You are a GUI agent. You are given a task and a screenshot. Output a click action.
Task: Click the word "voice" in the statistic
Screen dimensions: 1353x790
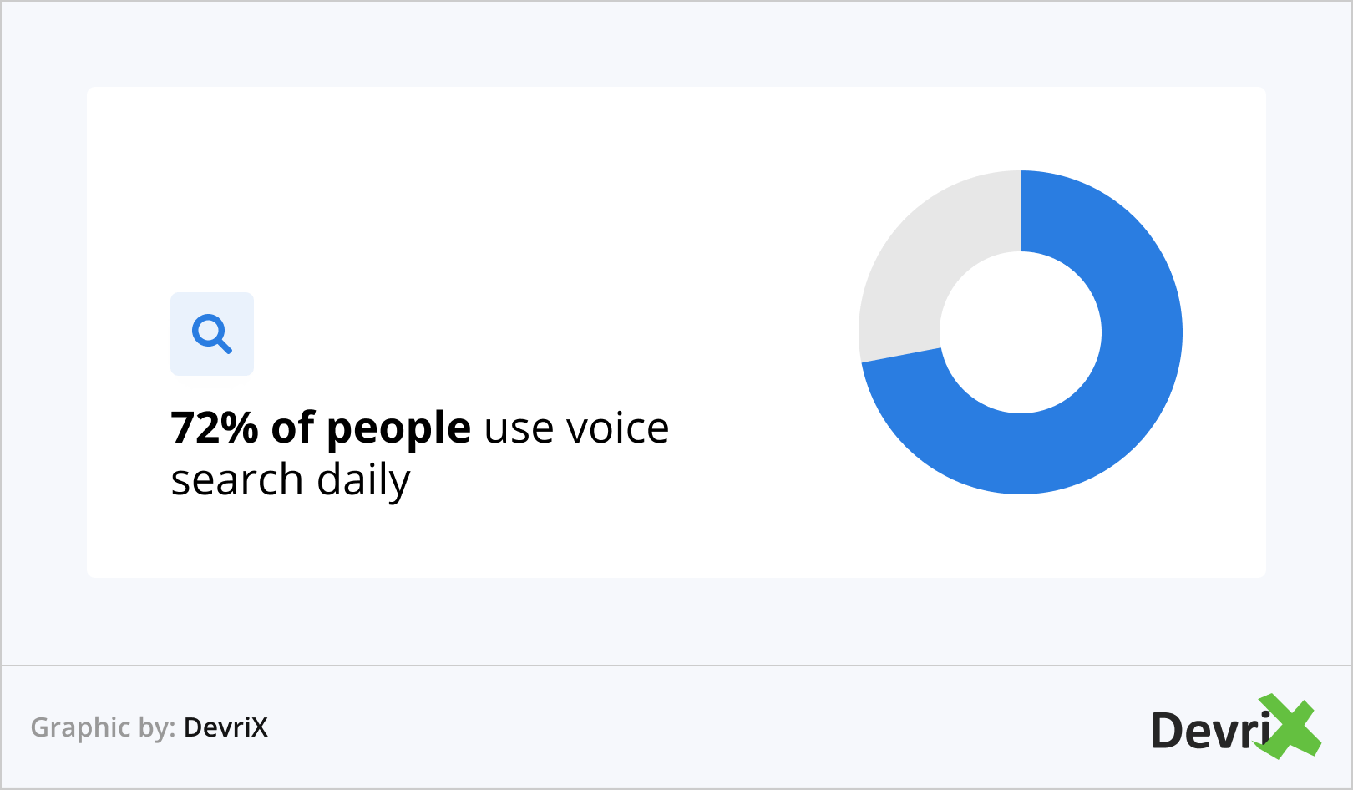[x=617, y=428]
